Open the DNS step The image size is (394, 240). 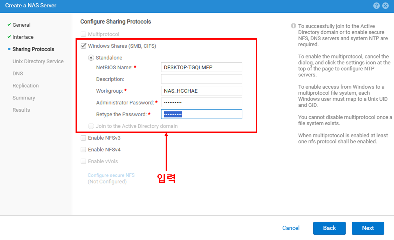point(18,74)
